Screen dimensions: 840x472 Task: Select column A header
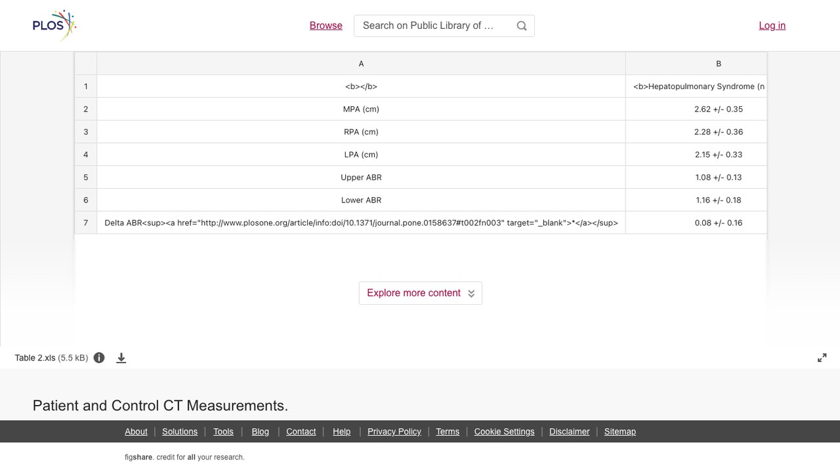[x=361, y=64]
